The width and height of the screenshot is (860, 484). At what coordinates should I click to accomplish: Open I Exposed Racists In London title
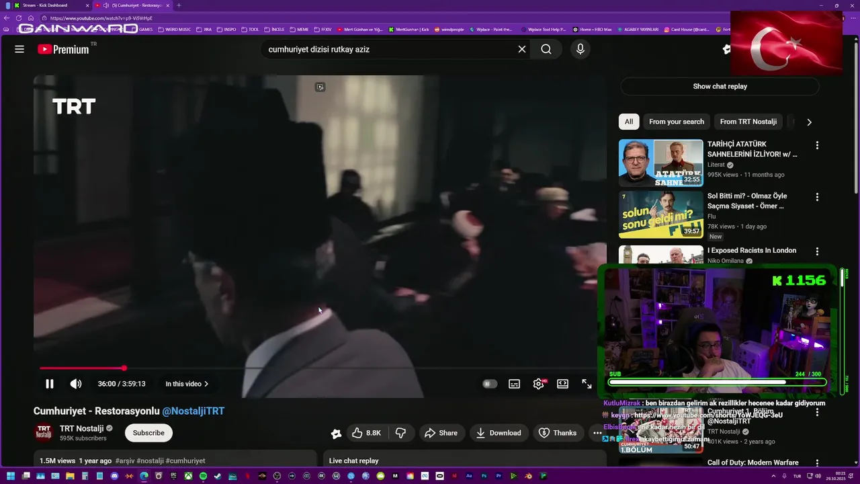point(752,251)
